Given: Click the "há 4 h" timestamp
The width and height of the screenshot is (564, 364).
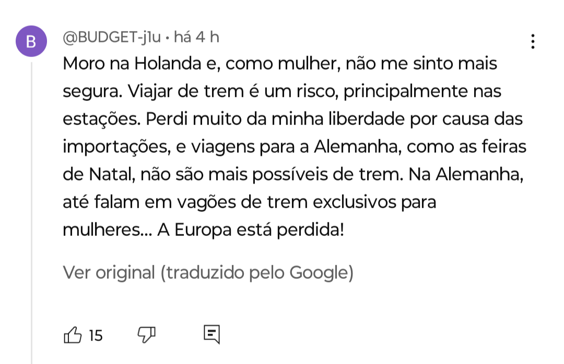Looking at the screenshot, I should [196, 38].
